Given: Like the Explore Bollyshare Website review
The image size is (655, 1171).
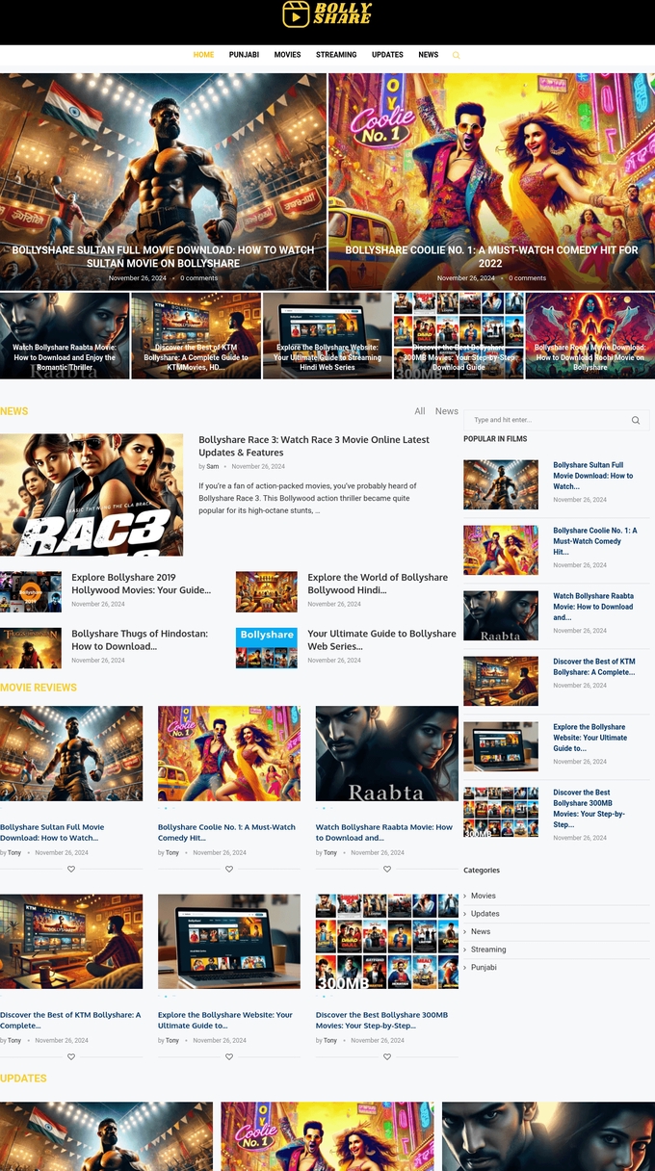Looking at the screenshot, I should 229,1056.
